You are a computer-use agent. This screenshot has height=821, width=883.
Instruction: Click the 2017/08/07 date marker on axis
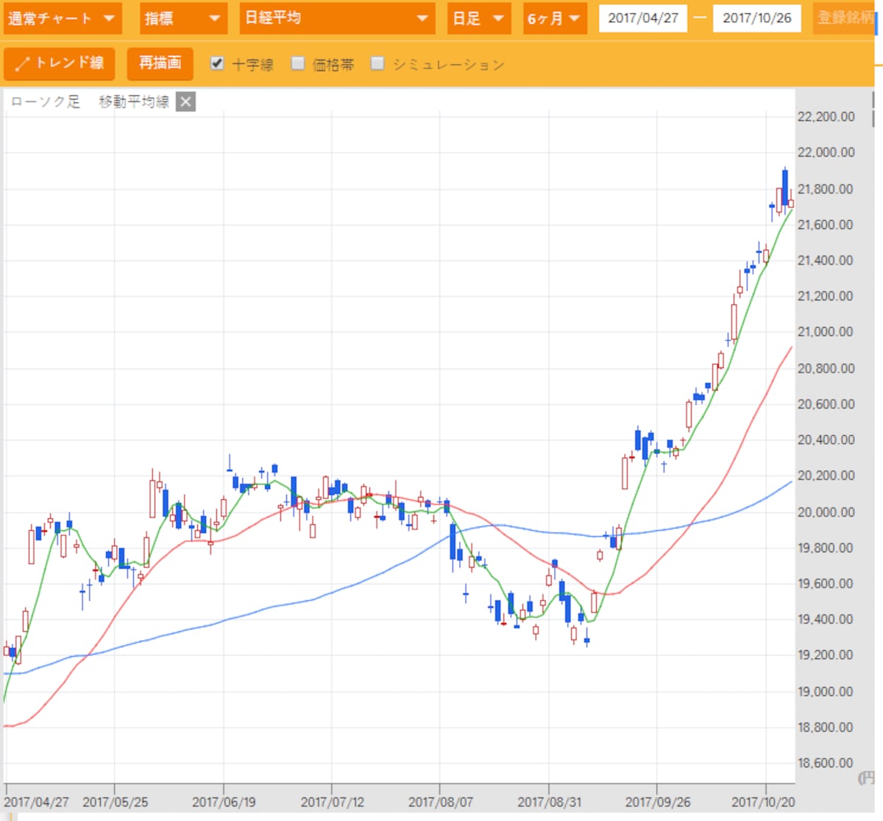point(441,802)
